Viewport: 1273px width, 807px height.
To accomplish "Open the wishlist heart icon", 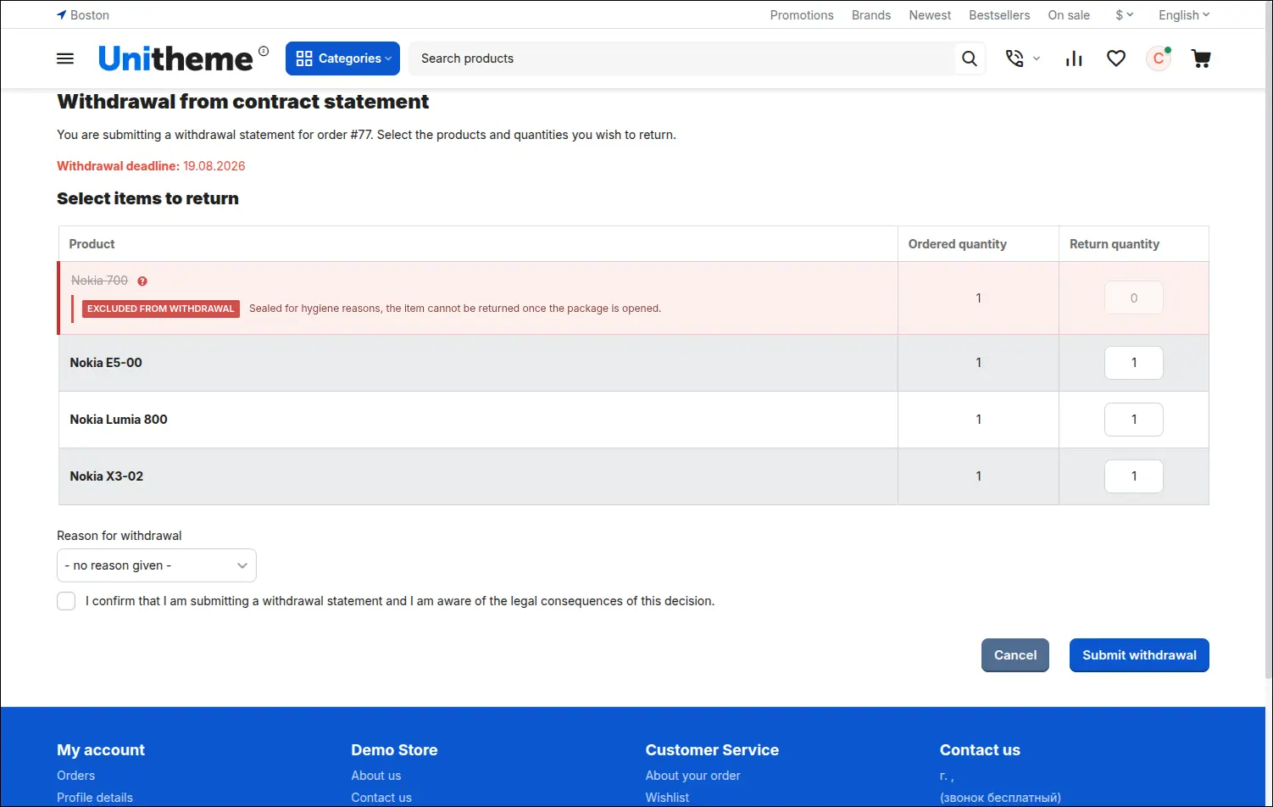I will 1116,58.
